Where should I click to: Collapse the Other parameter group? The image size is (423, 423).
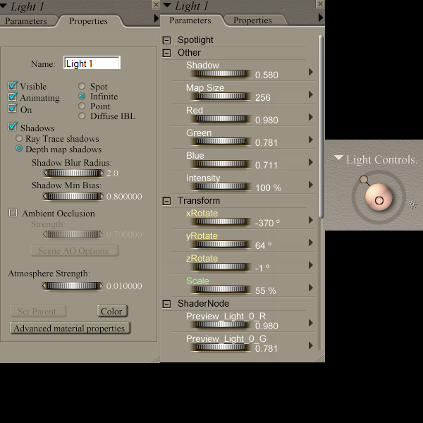pos(166,53)
